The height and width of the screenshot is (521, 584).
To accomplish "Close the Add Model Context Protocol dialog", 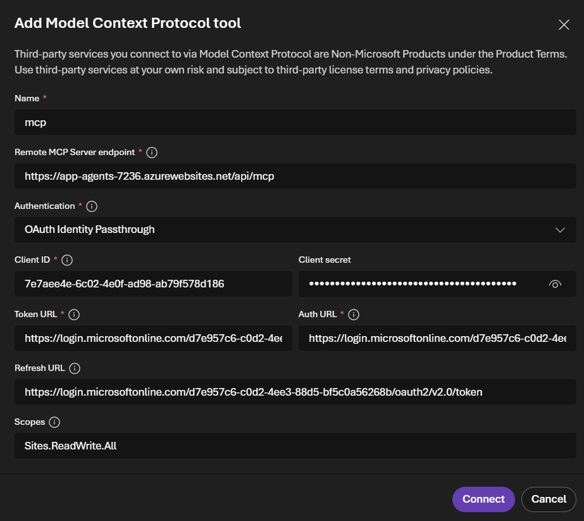I will (x=564, y=25).
